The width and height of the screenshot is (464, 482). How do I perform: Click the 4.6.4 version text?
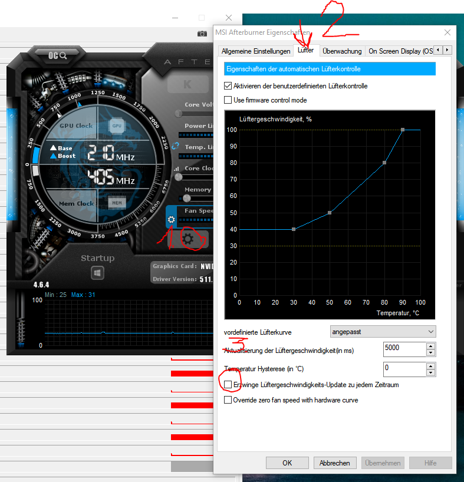(x=41, y=285)
